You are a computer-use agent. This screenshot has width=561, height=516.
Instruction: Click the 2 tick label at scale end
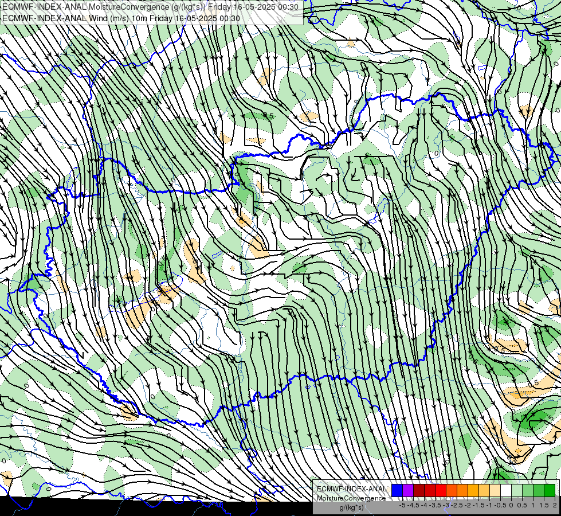(x=555, y=505)
